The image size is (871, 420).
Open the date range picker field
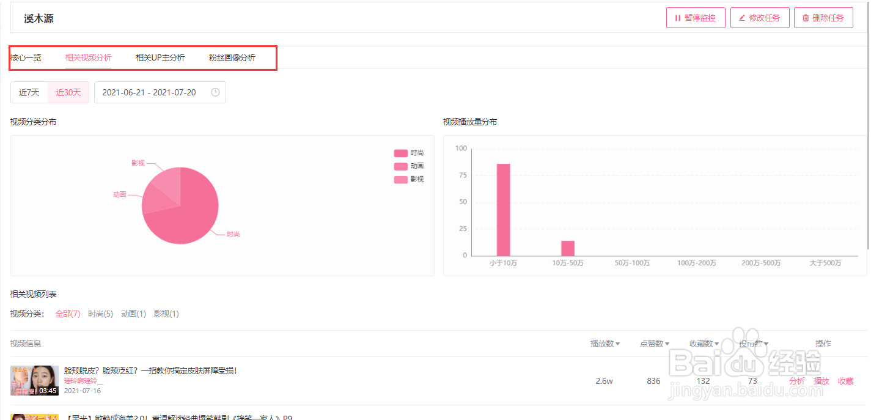(160, 92)
